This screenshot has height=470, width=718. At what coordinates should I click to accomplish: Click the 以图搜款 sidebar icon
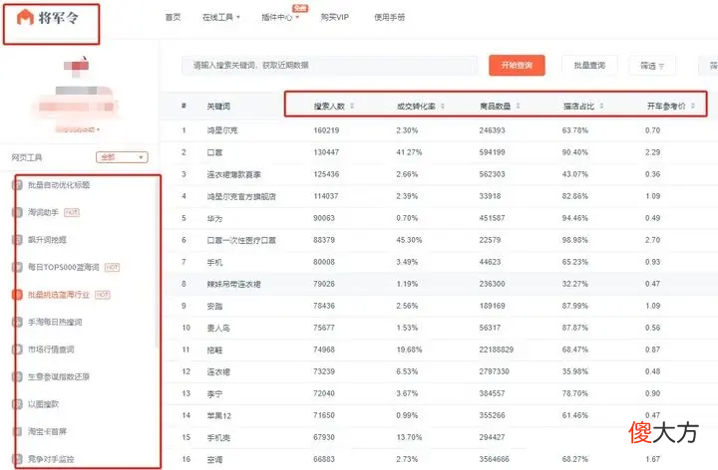tap(17, 404)
